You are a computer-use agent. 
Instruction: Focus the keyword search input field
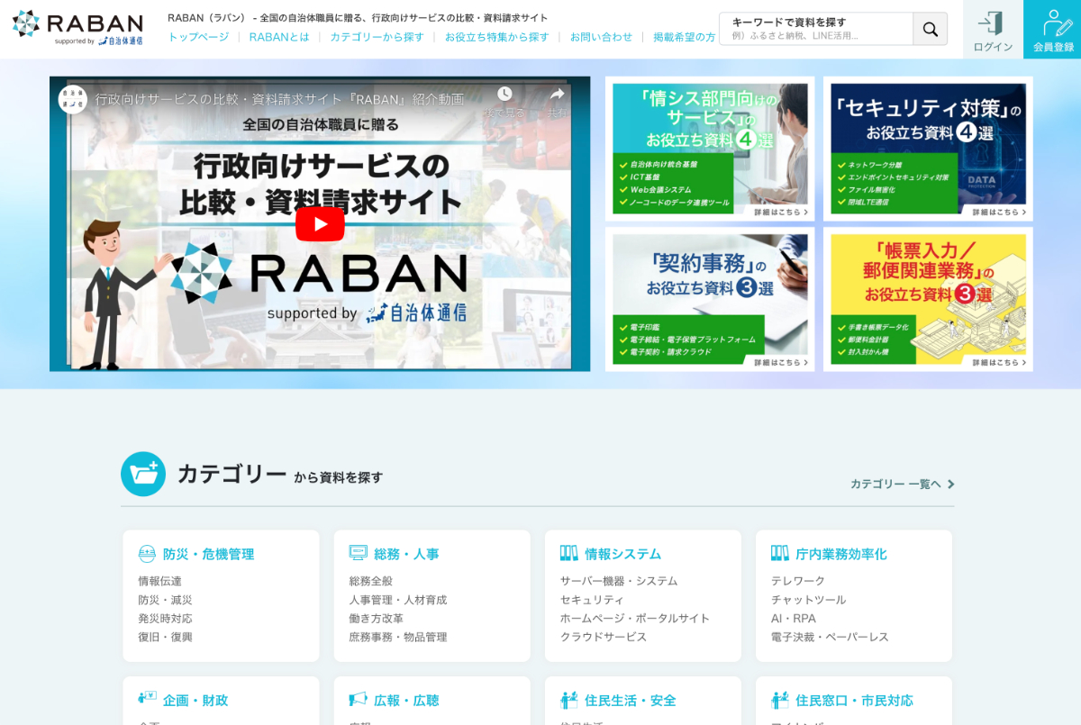816,29
